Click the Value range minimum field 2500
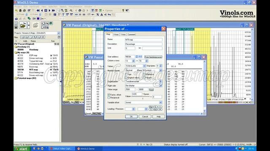 click(130, 89)
